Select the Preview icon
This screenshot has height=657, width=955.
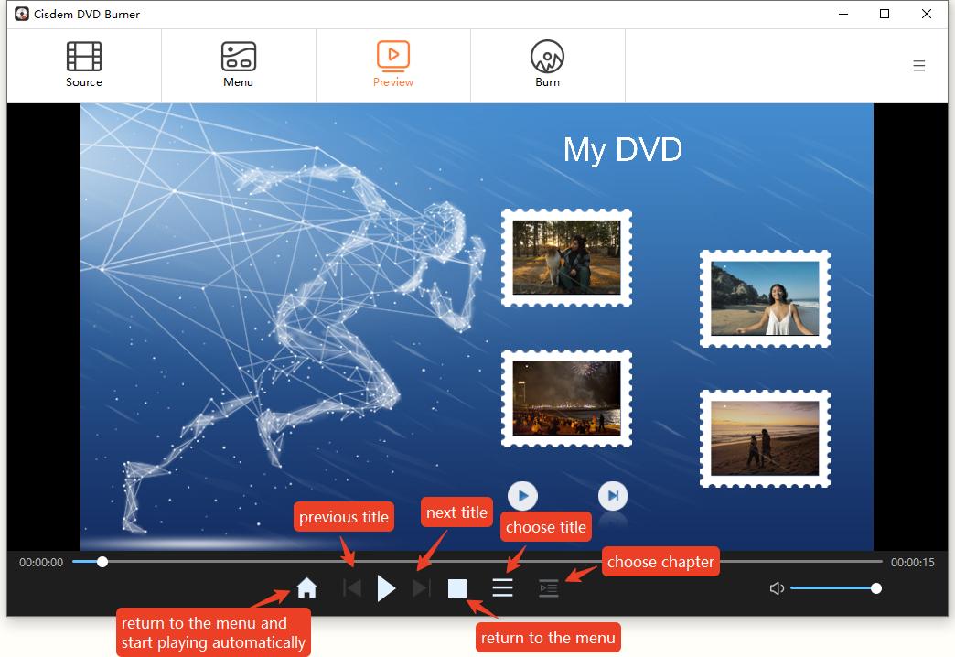click(x=392, y=55)
